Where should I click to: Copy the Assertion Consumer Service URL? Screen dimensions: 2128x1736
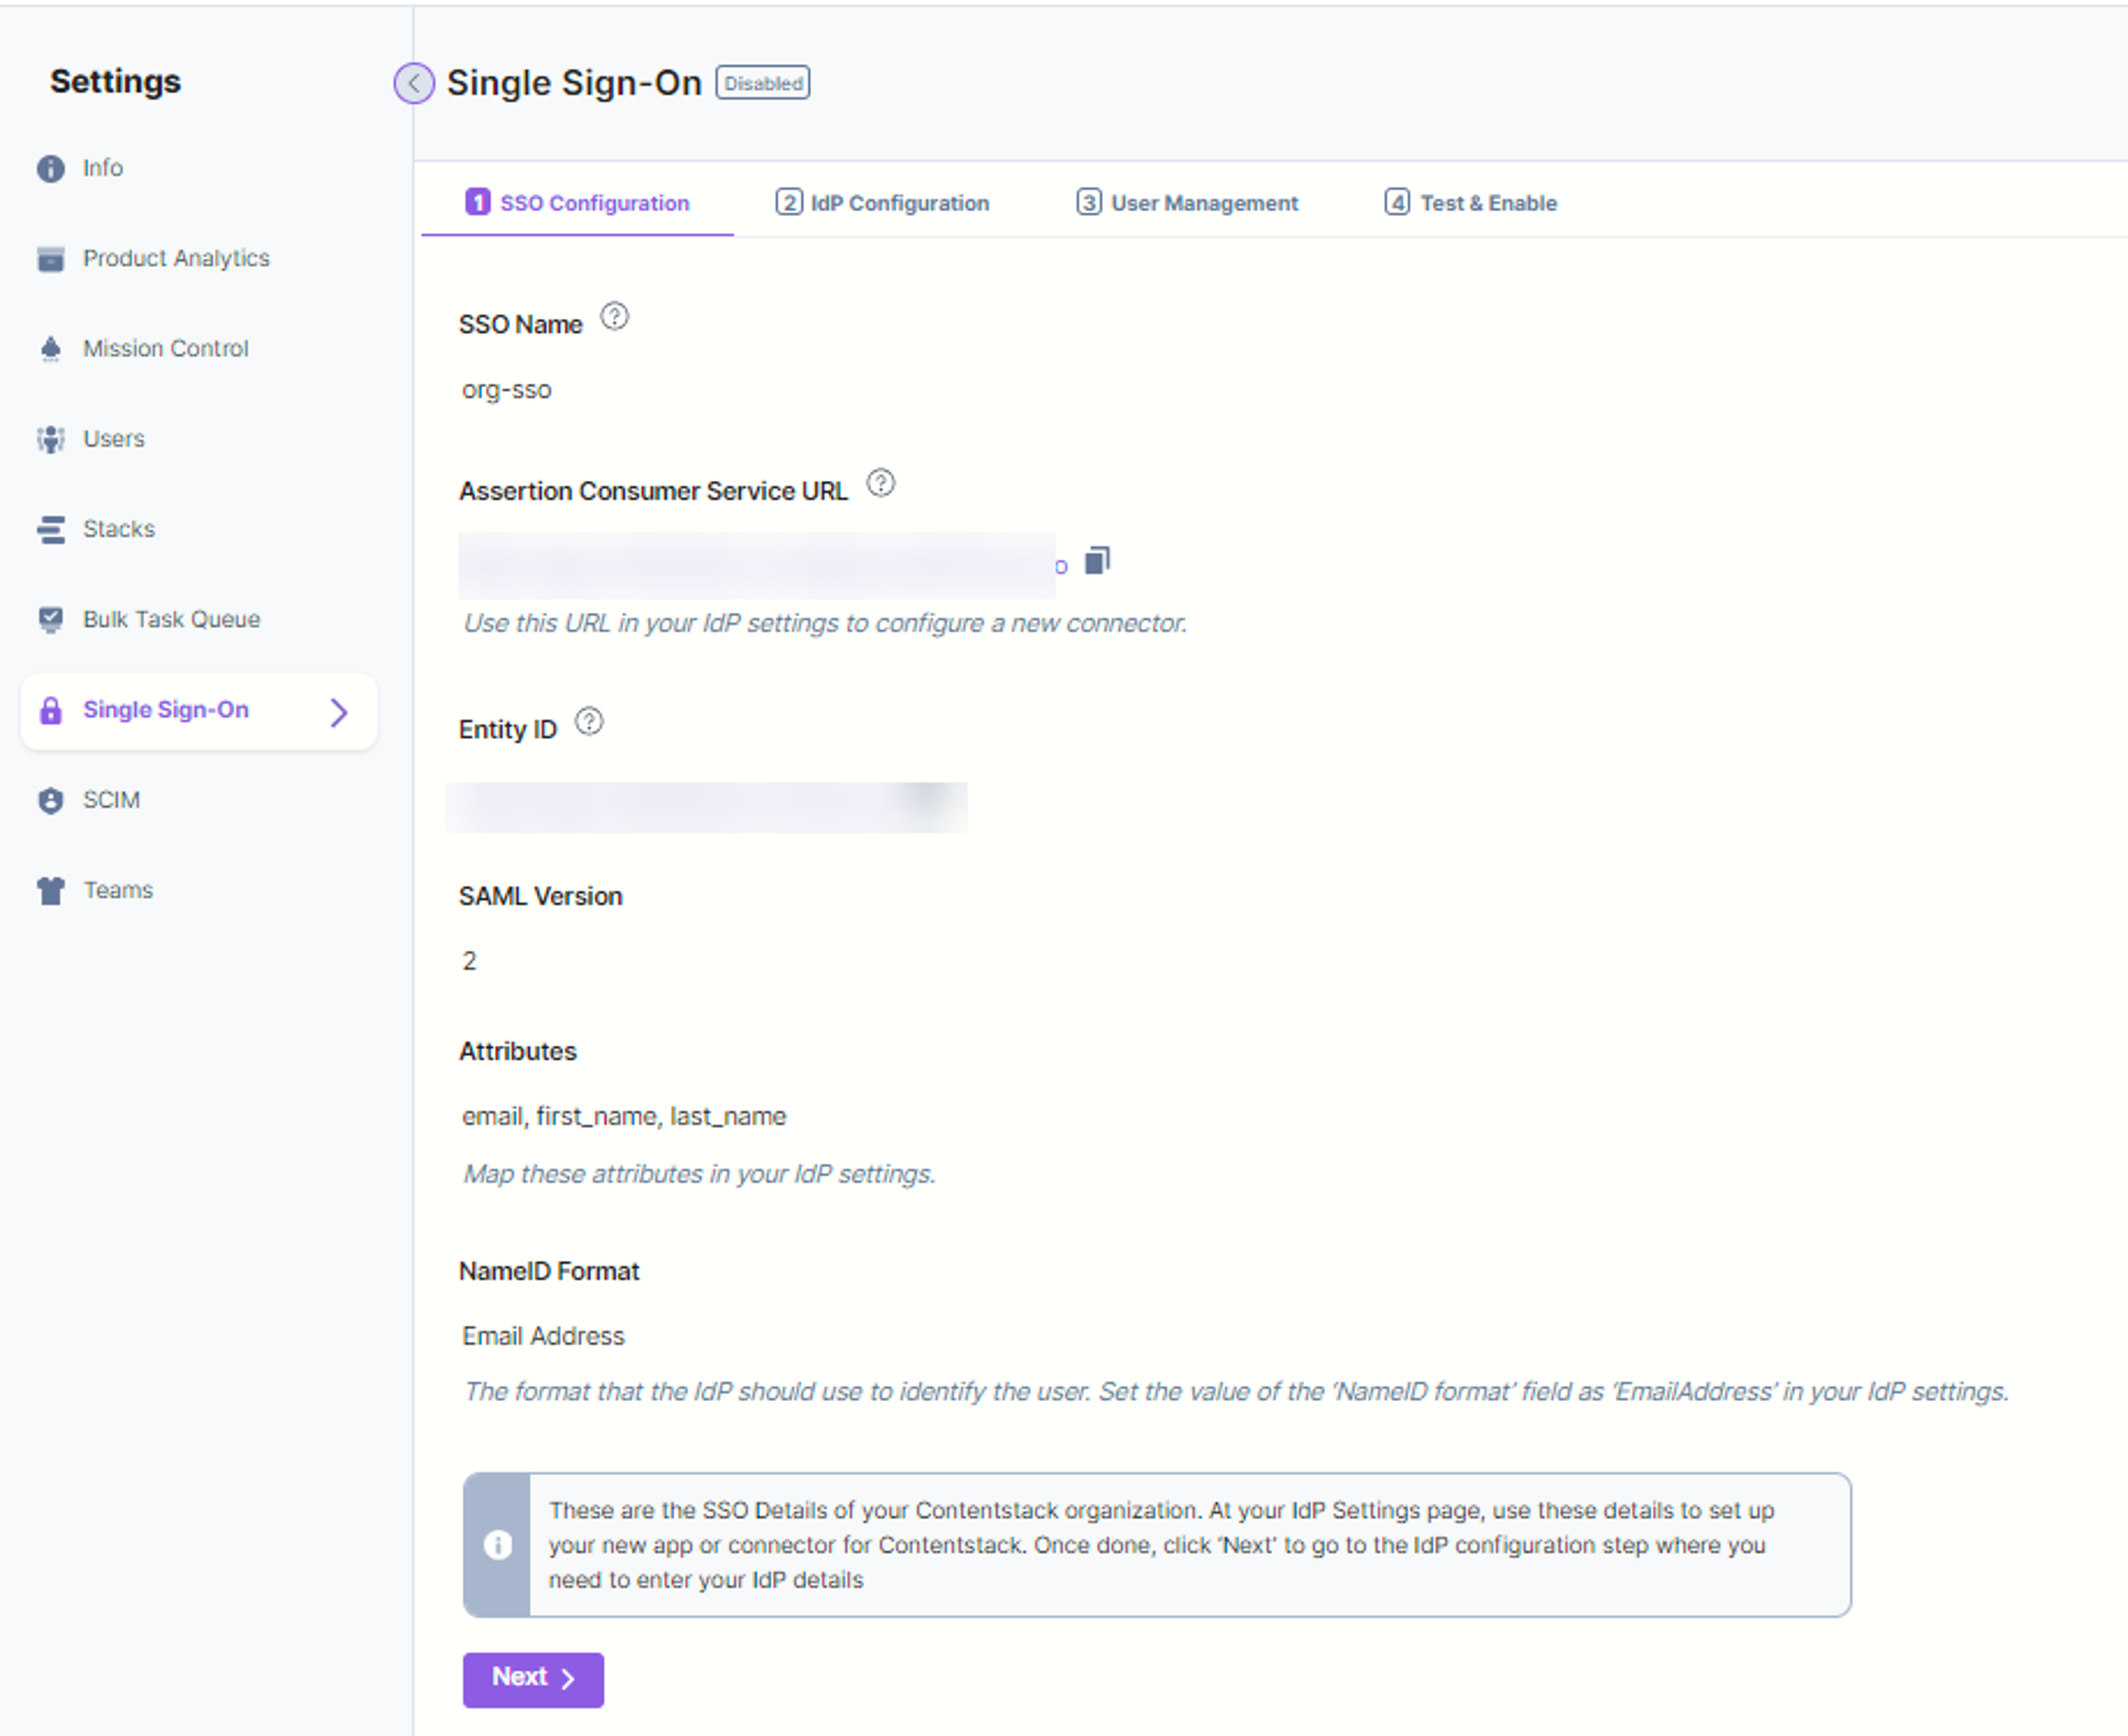tap(1097, 561)
